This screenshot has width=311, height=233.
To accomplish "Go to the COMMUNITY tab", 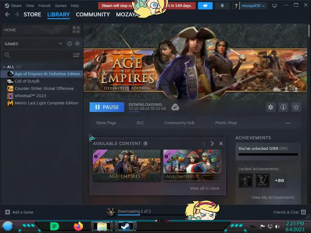I will (x=93, y=15).
